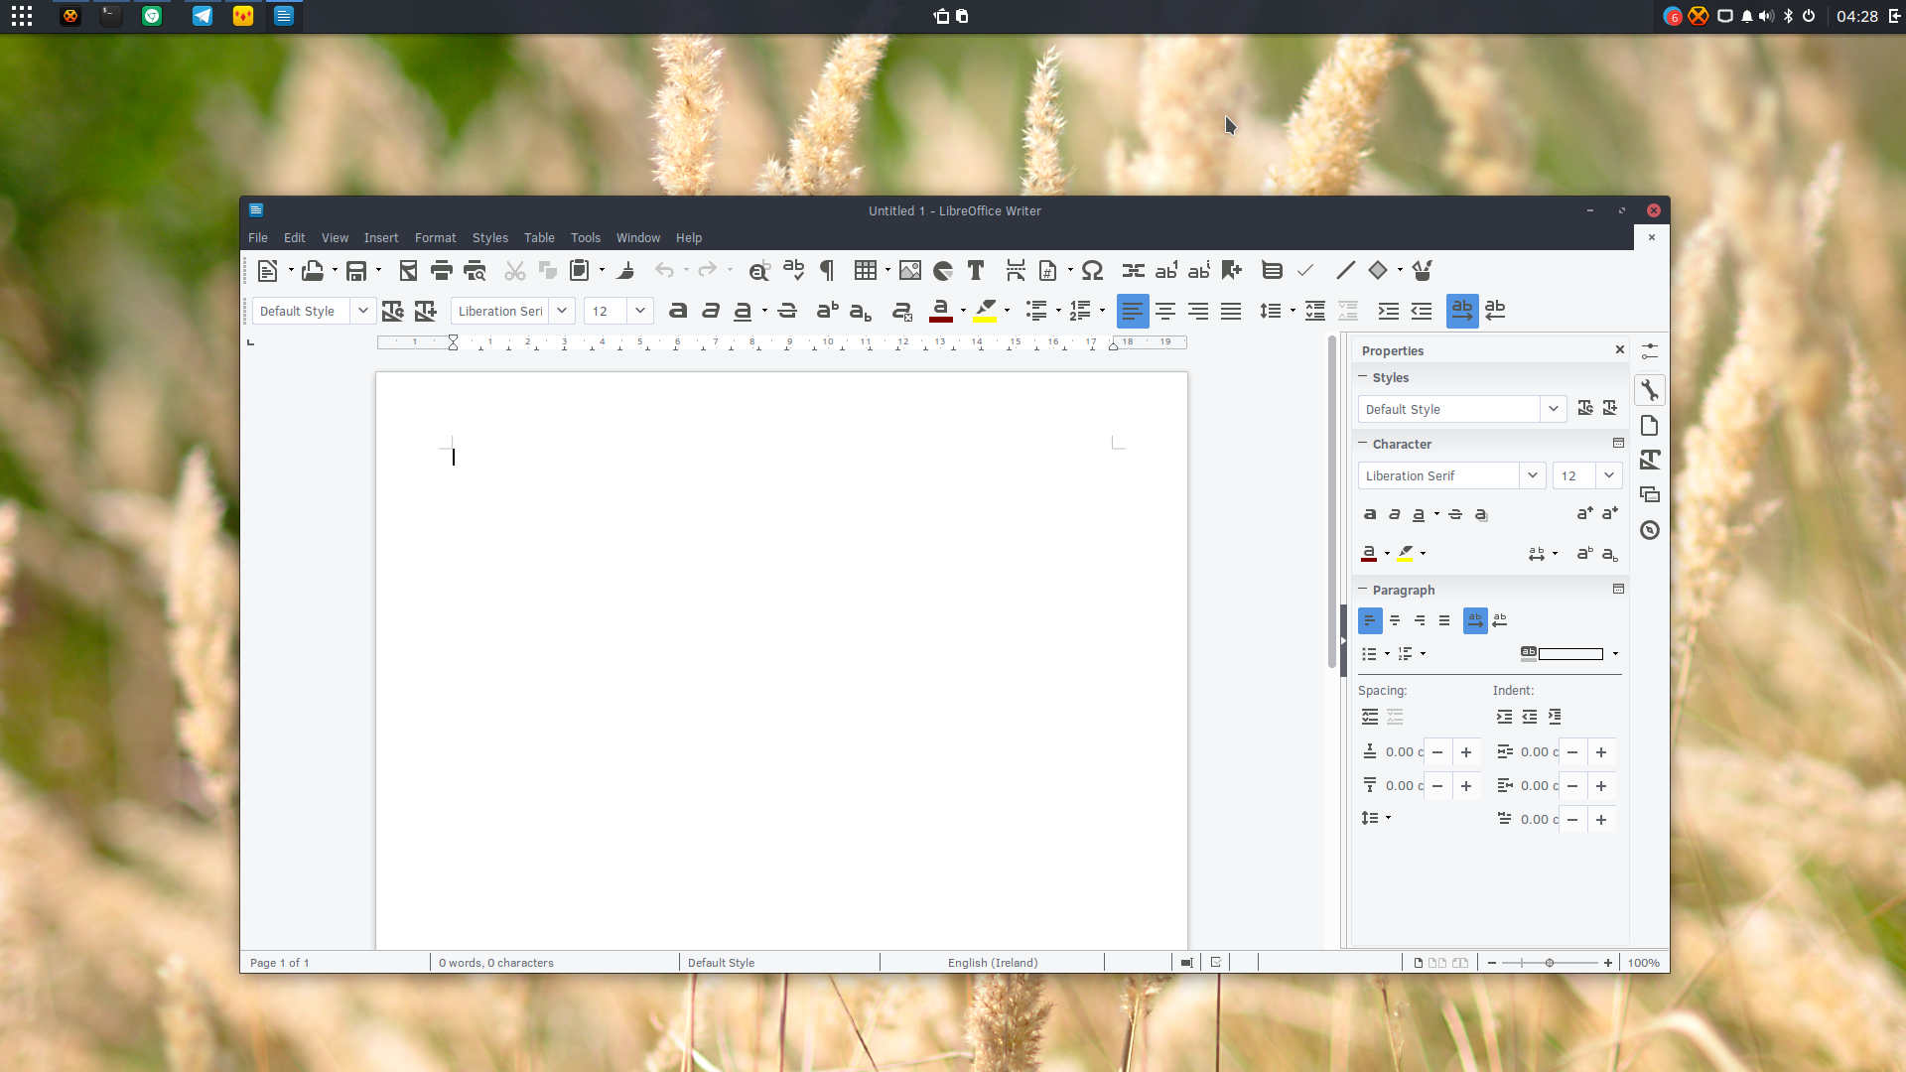Click Telegram icon in top panel
Image resolution: width=1906 pixels, height=1072 pixels.
203,16
